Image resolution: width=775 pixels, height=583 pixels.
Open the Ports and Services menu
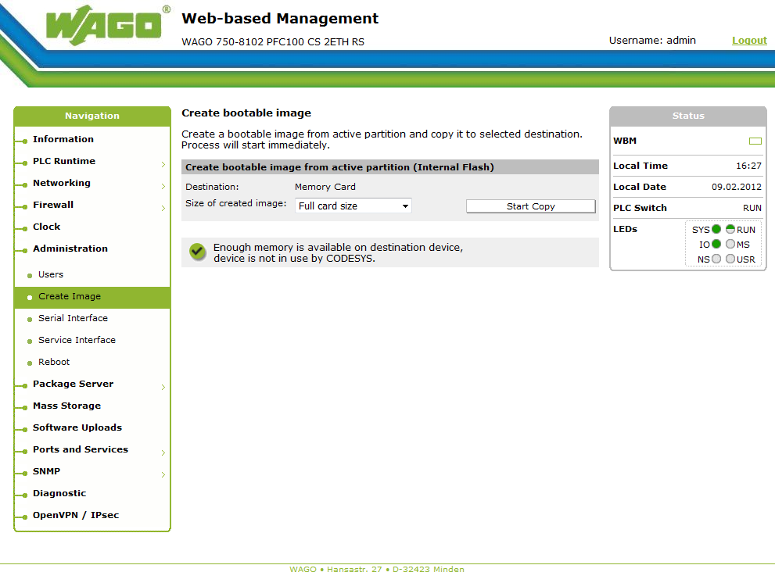[x=81, y=449]
